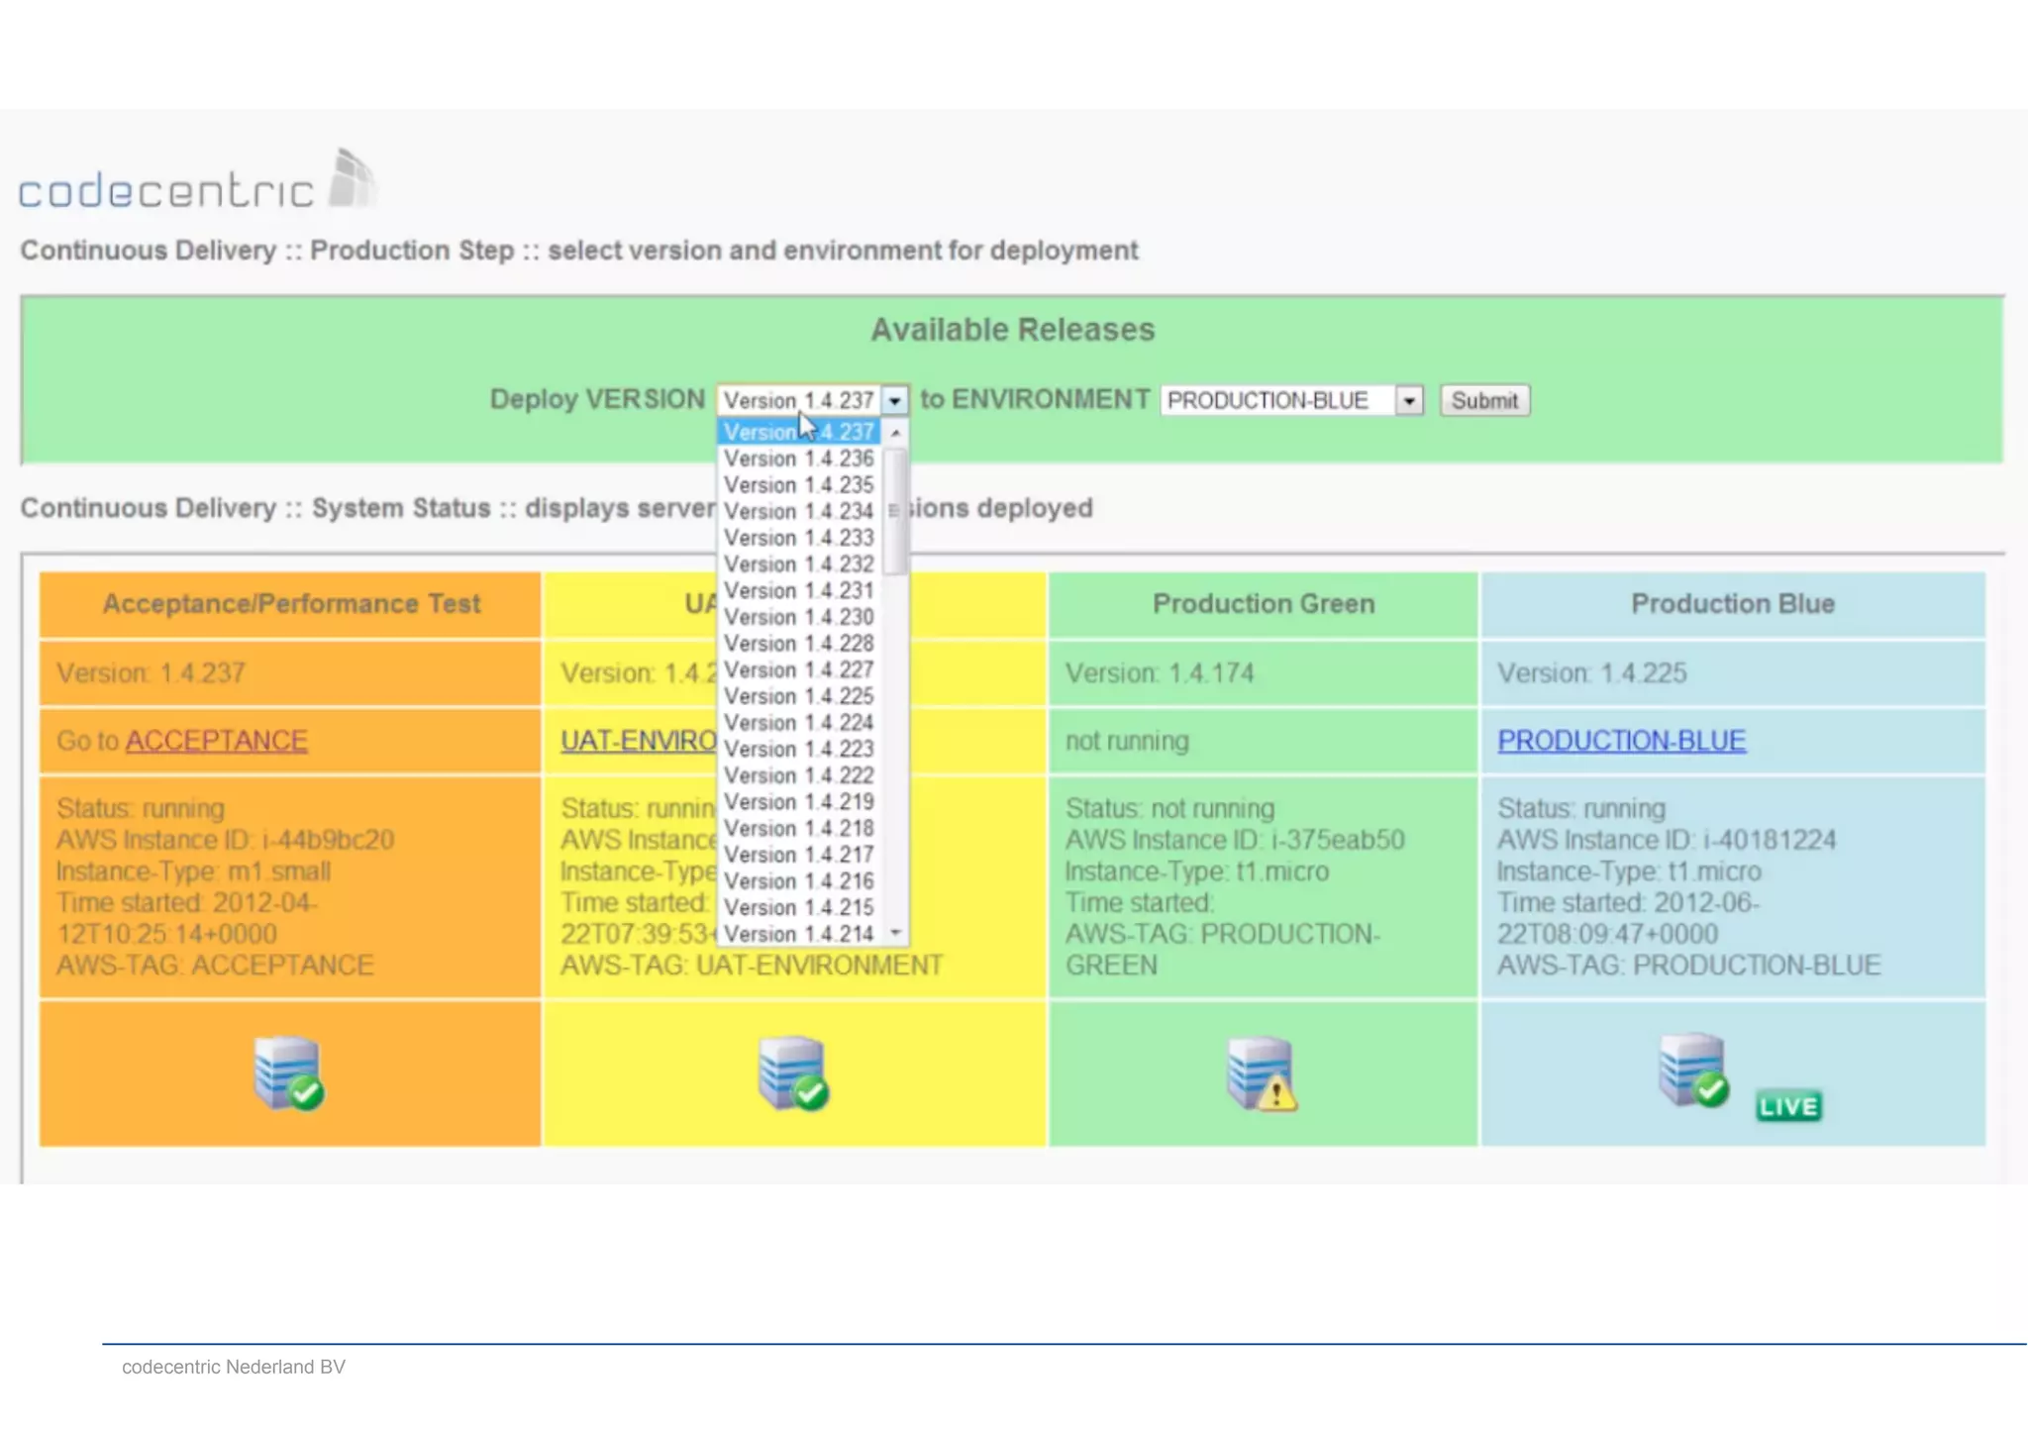
Task: Open the Deploy VERSION dropdown arrow
Action: [894, 400]
